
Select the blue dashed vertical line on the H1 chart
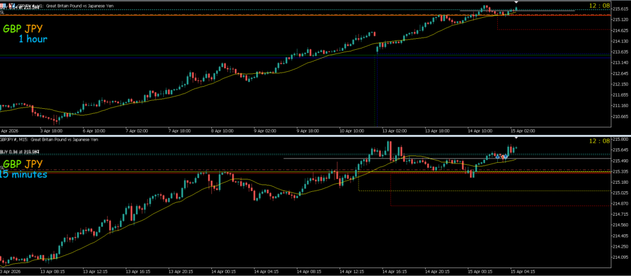click(376, 92)
